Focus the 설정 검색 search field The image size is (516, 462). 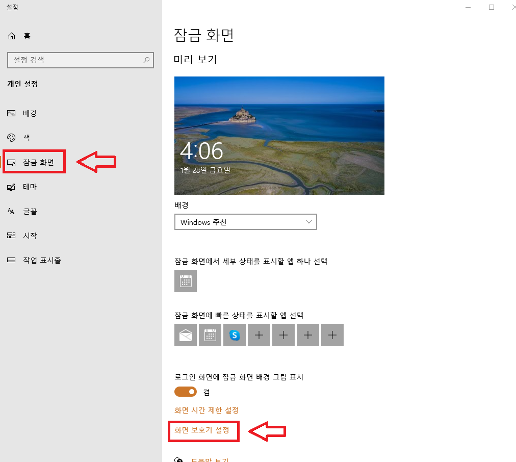80,60
